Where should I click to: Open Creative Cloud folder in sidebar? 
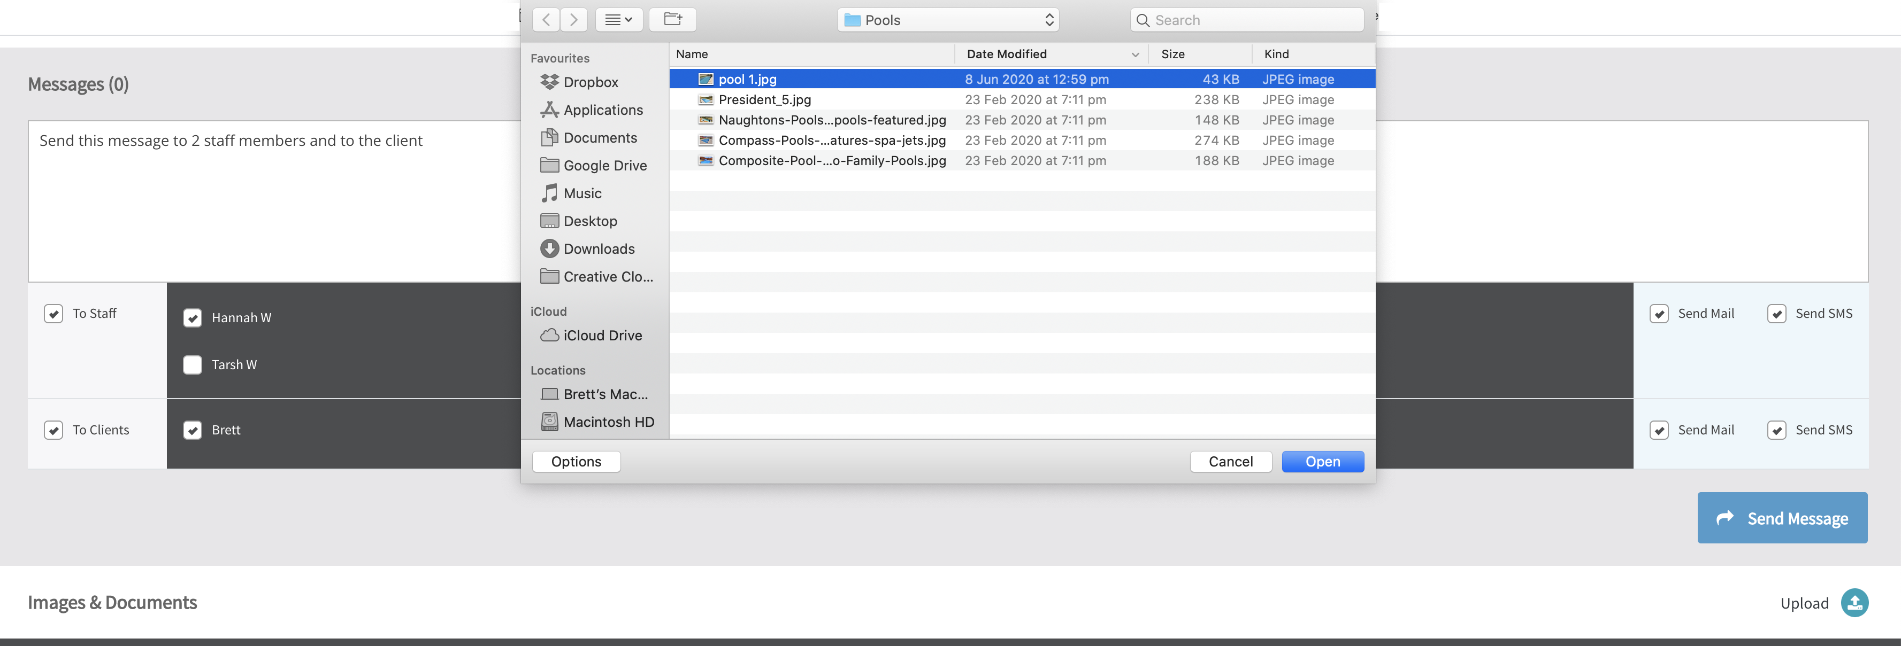(597, 277)
